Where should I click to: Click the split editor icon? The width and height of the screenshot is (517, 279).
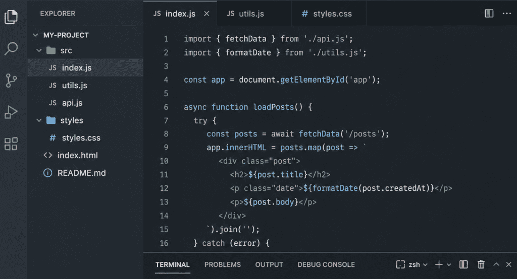pos(489,14)
